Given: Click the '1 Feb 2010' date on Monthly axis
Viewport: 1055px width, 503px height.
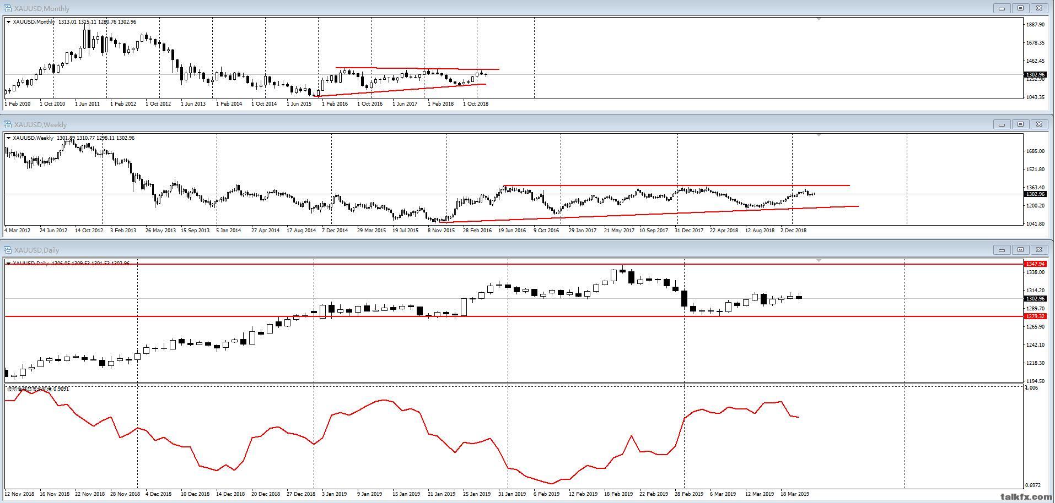Looking at the screenshot, I should pos(18,103).
